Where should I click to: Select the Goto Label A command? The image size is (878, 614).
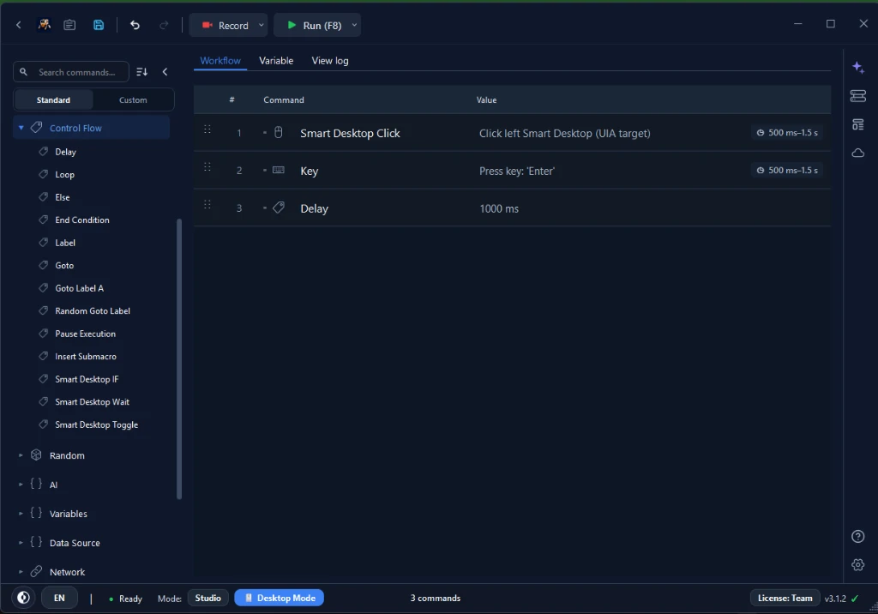pyautogui.click(x=80, y=288)
